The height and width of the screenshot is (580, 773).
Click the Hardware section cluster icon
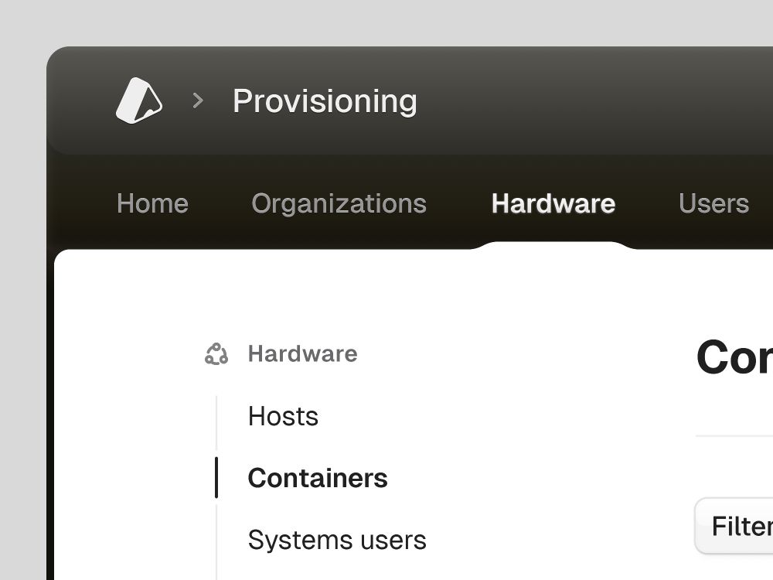tap(216, 354)
